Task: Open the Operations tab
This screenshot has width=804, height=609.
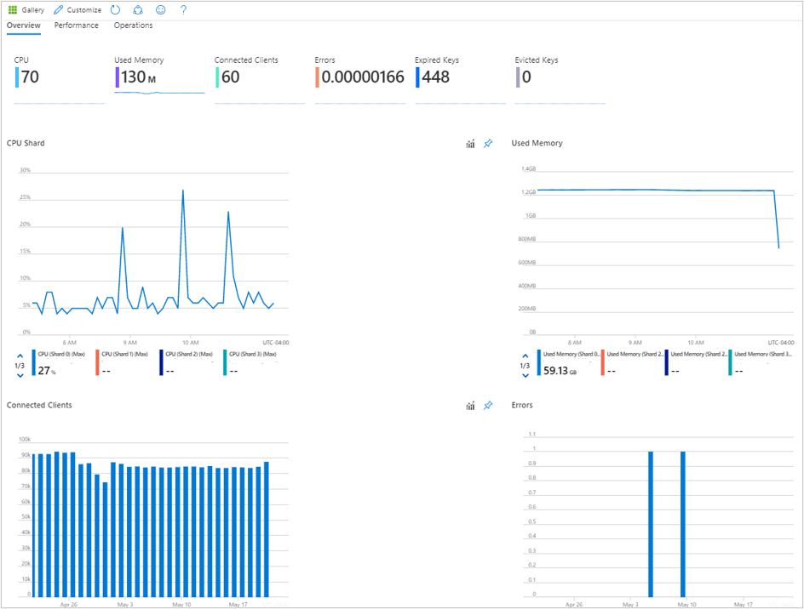Action: click(133, 26)
